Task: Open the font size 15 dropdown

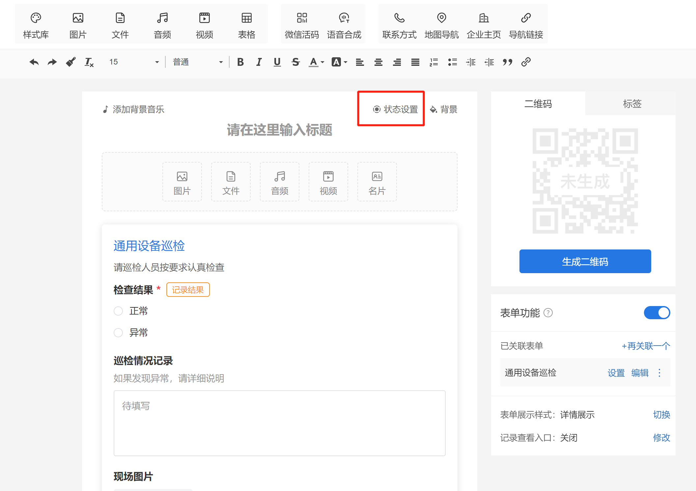Action: (134, 62)
